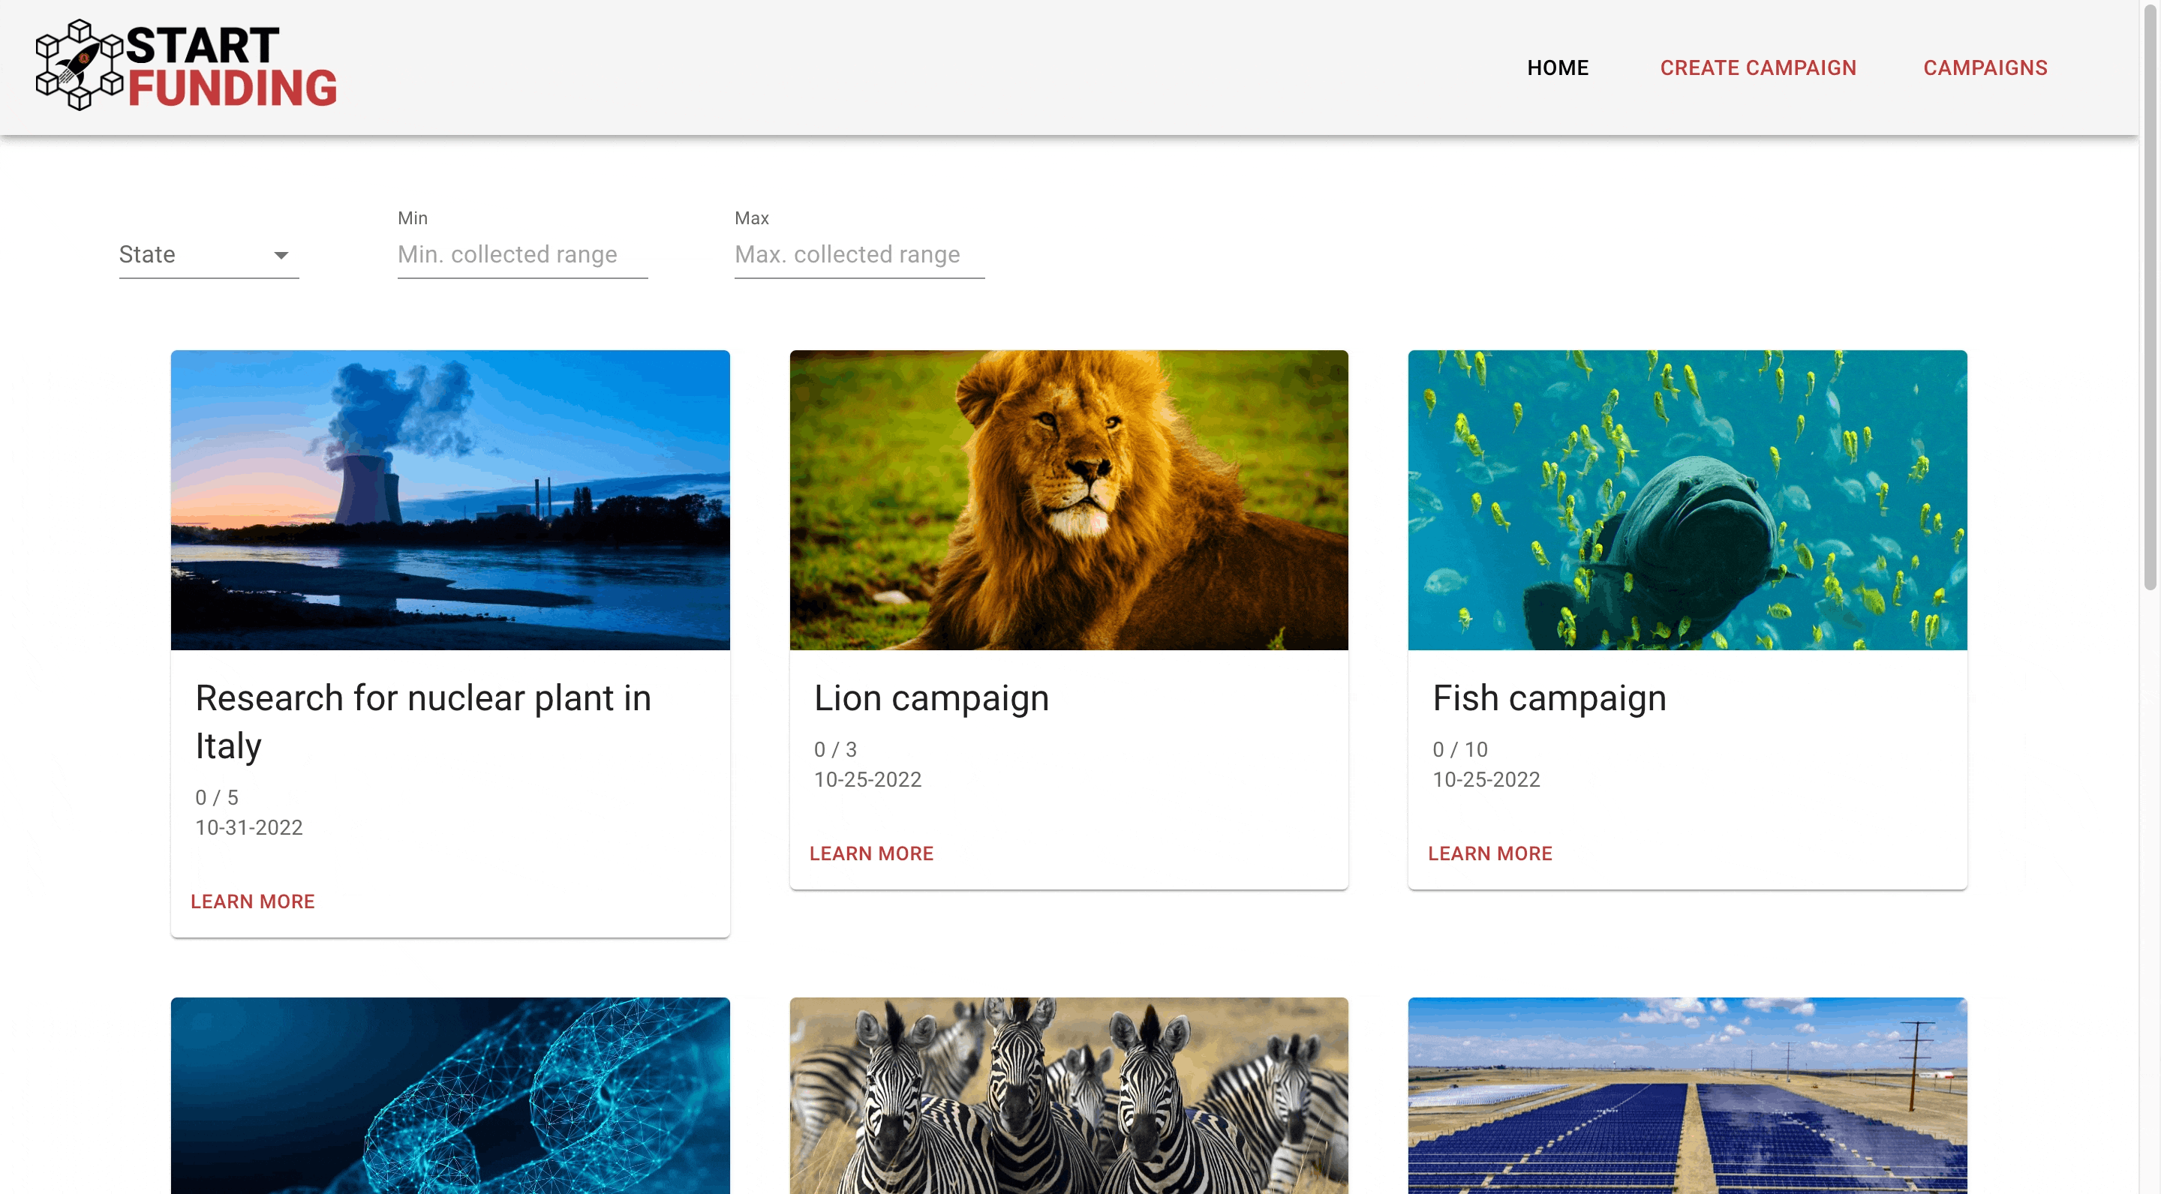This screenshot has height=1194, width=2161.
Task: Learn more about nuclear plant campaign
Action: tap(253, 901)
